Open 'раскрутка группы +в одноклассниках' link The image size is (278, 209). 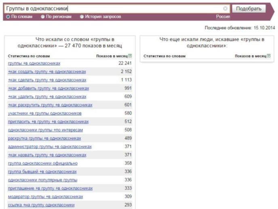[44, 138]
